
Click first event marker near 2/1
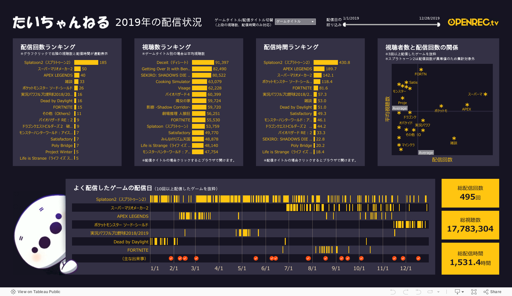(171, 258)
